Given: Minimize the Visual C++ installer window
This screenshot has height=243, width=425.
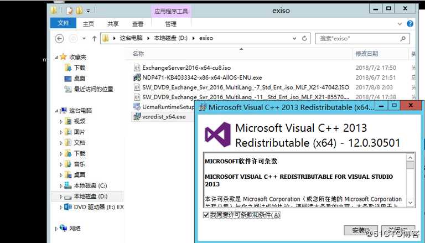Looking at the screenshot, I should 381,106.
